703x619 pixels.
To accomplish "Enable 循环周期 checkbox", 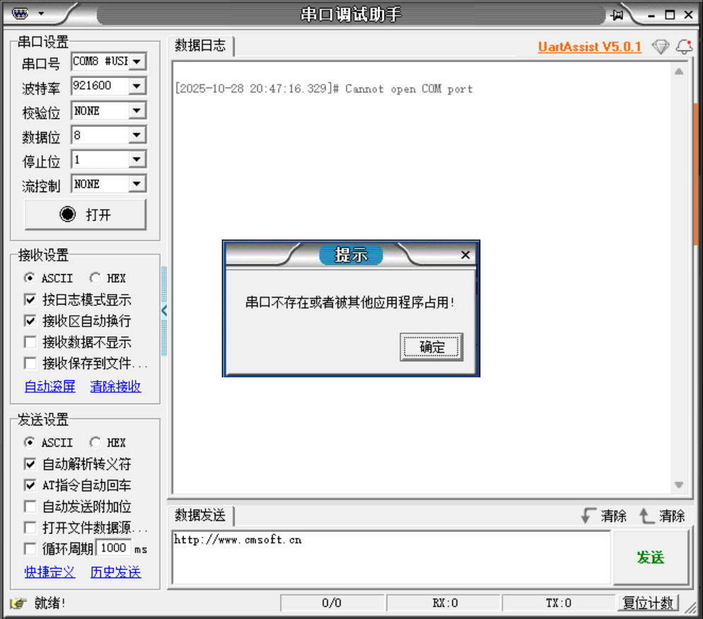I will point(30,548).
